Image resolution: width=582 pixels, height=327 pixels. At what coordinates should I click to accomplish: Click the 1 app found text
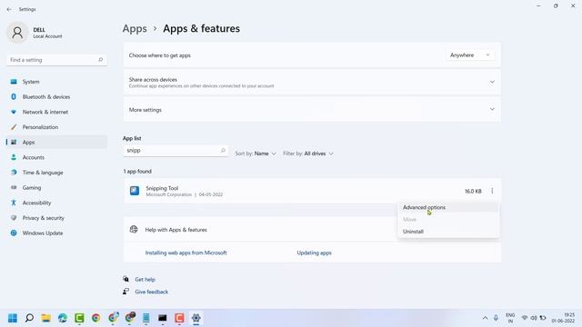137,172
